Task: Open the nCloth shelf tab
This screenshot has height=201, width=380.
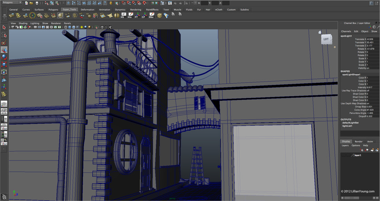Action: pos(219,10)
